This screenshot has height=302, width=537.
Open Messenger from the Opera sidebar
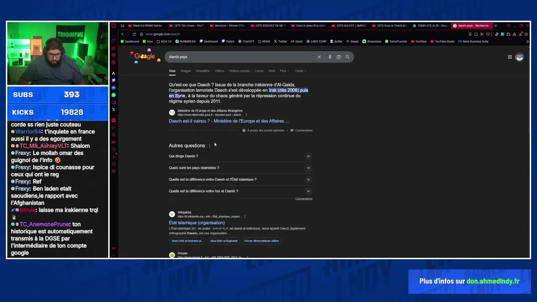[x=113, y=87]
